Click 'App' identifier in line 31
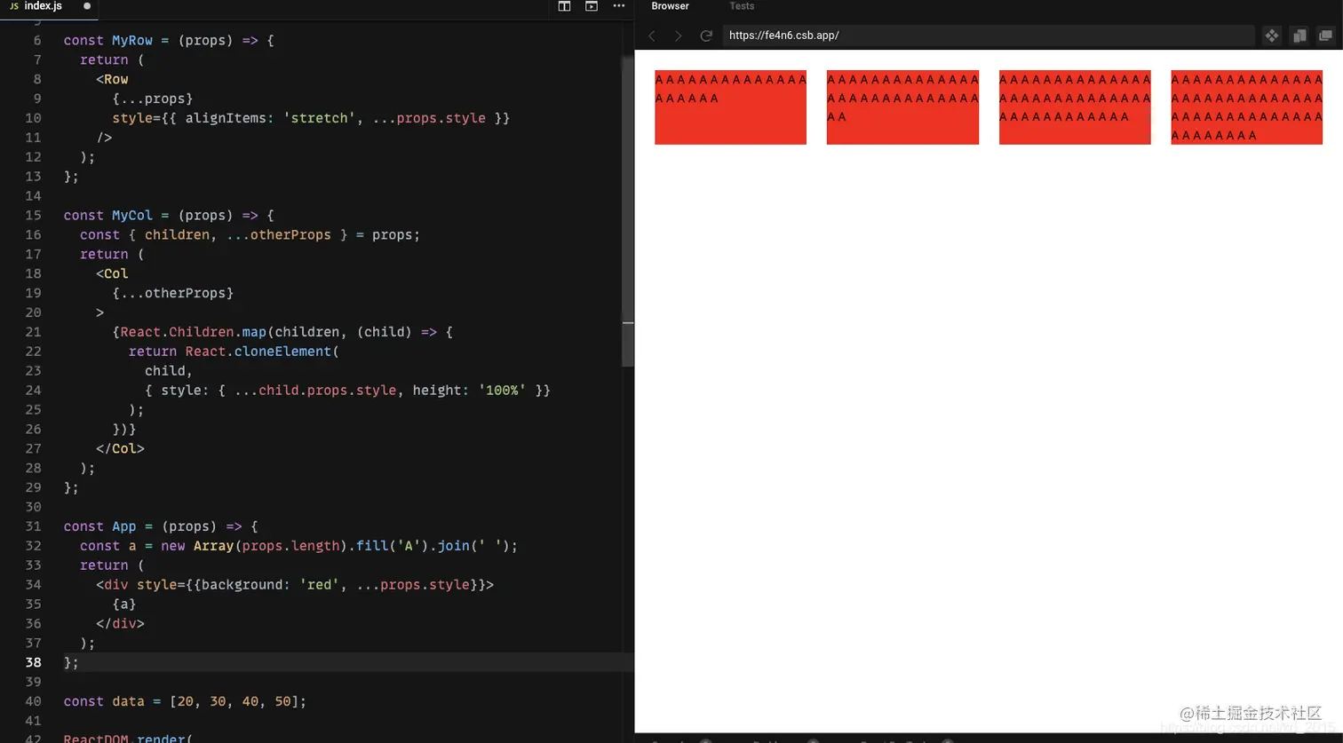This screenshot has width=1343, height=743. [124, 526]
